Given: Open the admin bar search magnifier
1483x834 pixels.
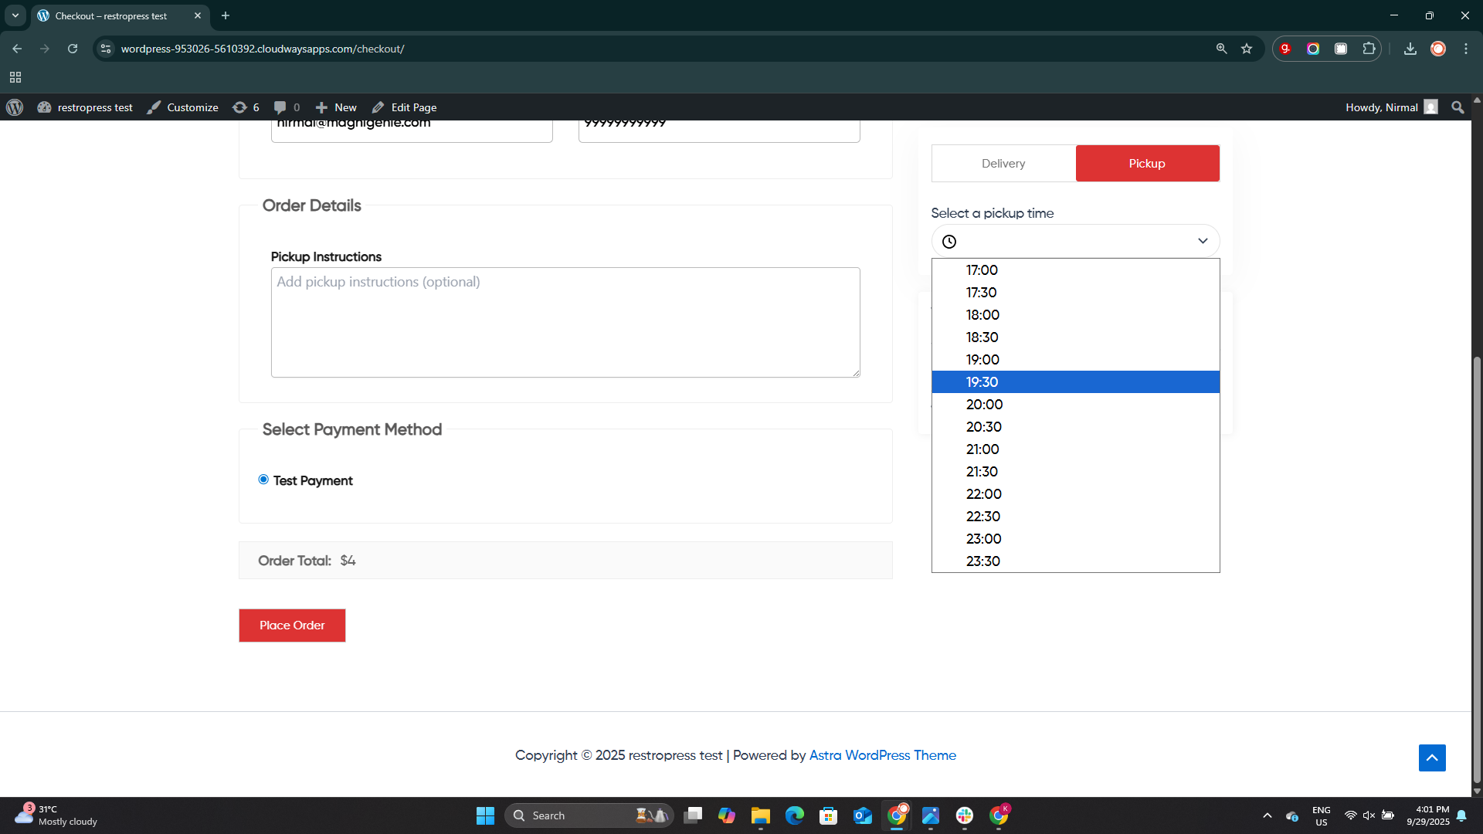Looking at the screenshot, I should pos(1457,107).
